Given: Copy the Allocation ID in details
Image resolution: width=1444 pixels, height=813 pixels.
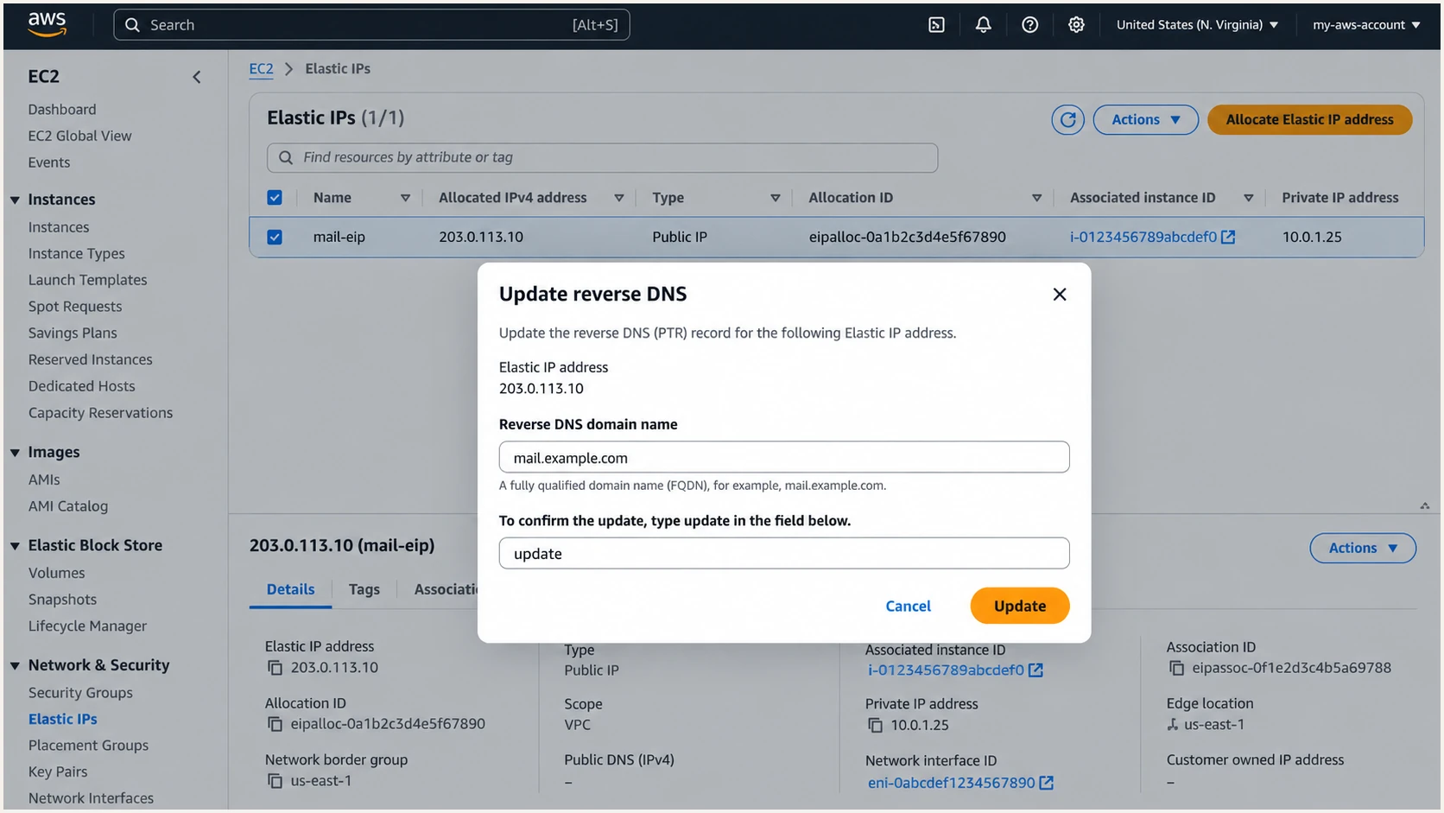Looking at the screenshot, I should point(275,724).
